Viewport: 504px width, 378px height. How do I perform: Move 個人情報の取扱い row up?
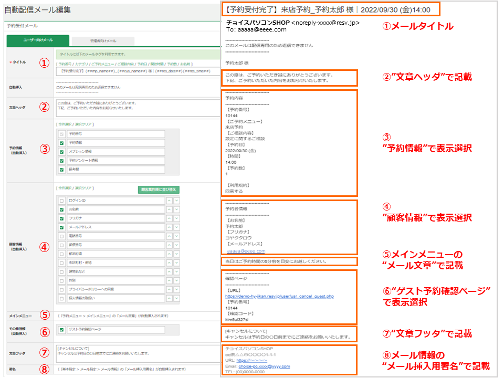(x=170, y=299)
